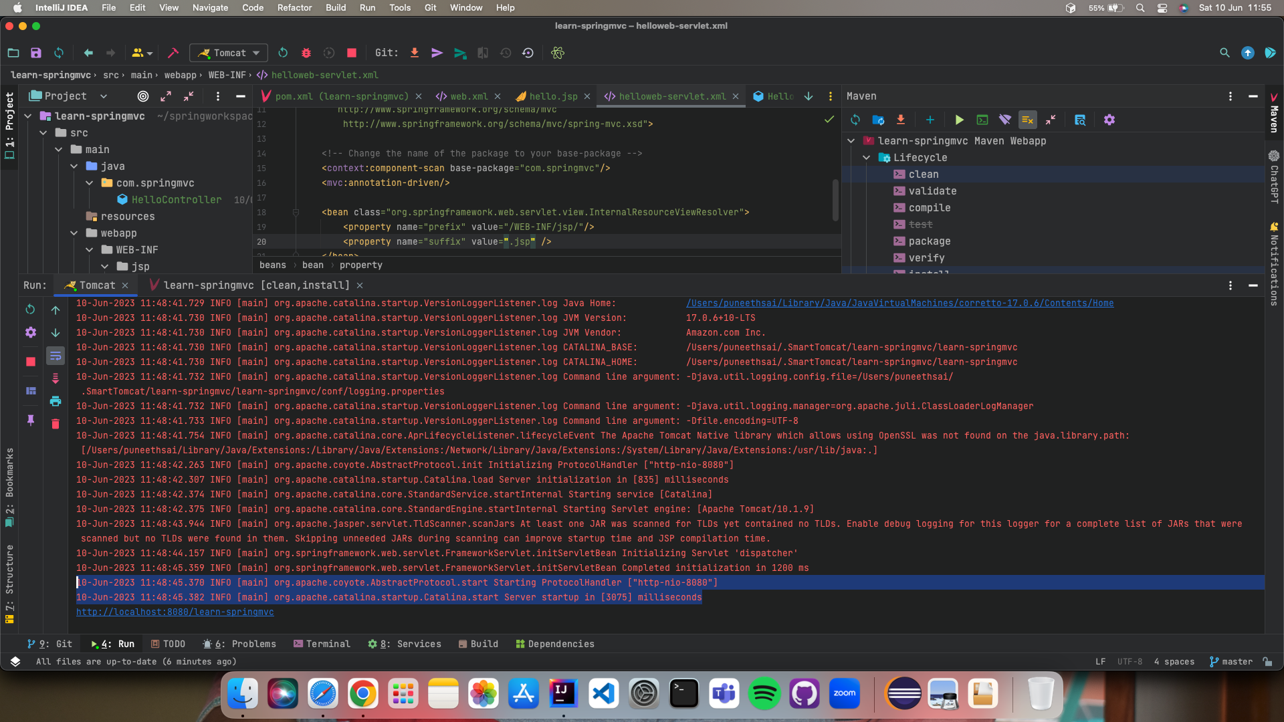Click the Synchronize files toolbar icon
This screenshot has width=1284, height=722.
point(59,53)
